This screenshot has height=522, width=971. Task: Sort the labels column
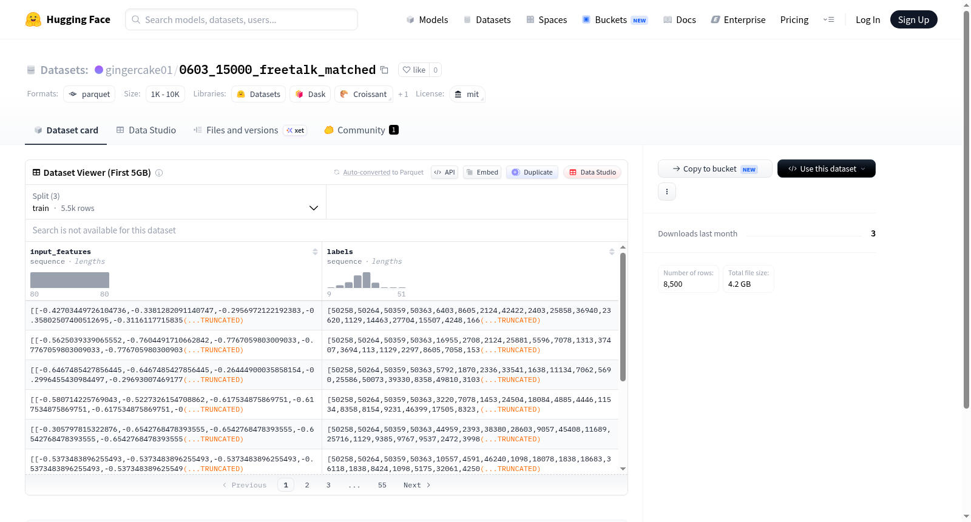(x=612, y=252)
